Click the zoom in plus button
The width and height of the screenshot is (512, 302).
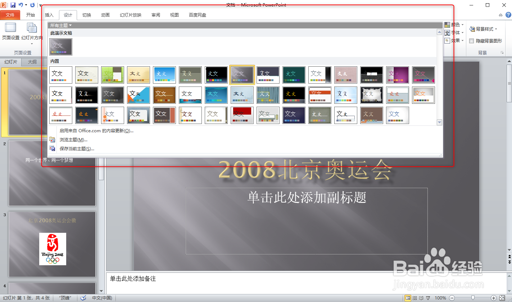(494, 298)
